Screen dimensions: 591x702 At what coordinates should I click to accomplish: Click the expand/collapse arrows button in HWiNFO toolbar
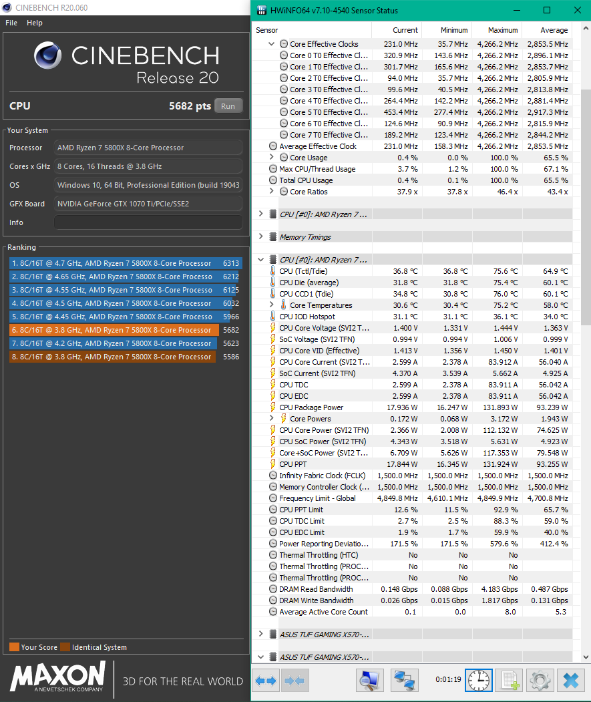[266, 681]
